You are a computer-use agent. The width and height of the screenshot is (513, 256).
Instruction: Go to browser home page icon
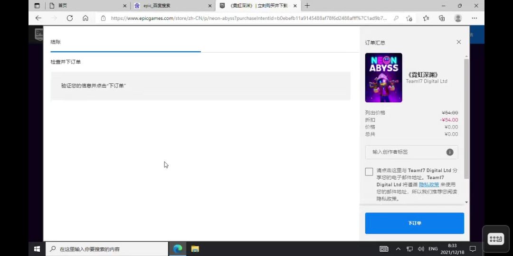click(85, 18)
